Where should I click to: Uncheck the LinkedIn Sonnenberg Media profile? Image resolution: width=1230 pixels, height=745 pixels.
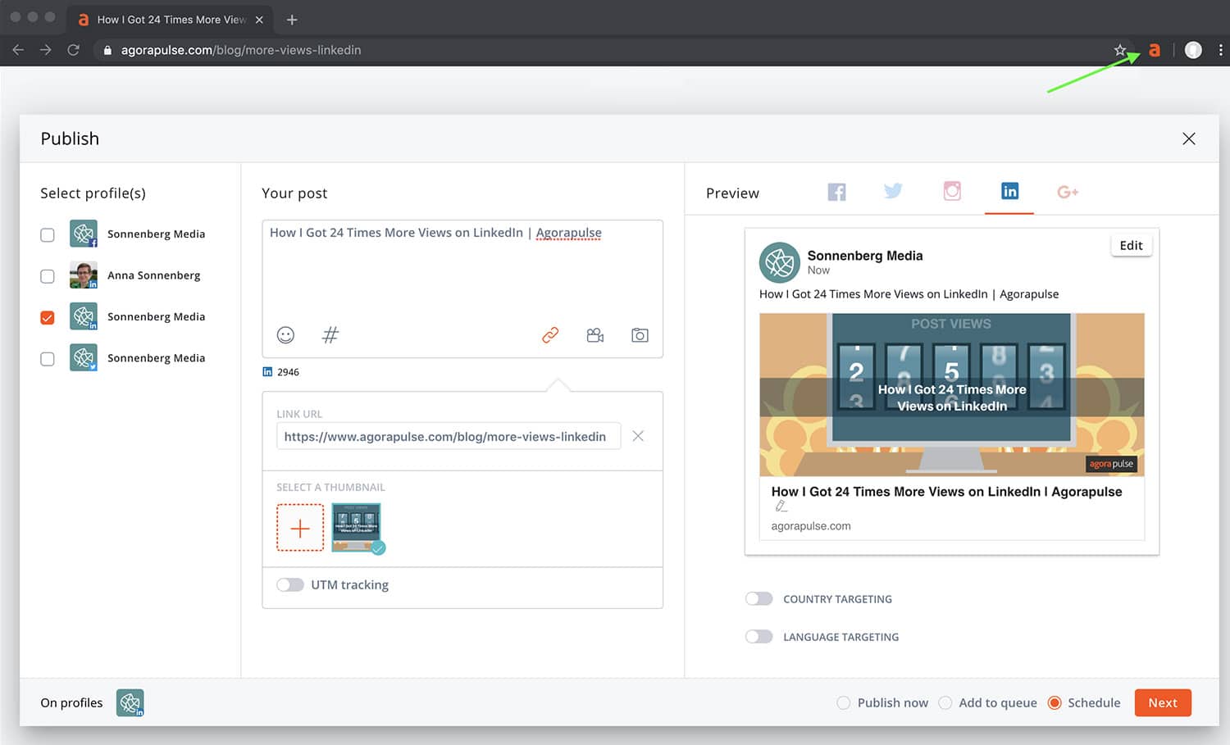[x=48, y=318]
